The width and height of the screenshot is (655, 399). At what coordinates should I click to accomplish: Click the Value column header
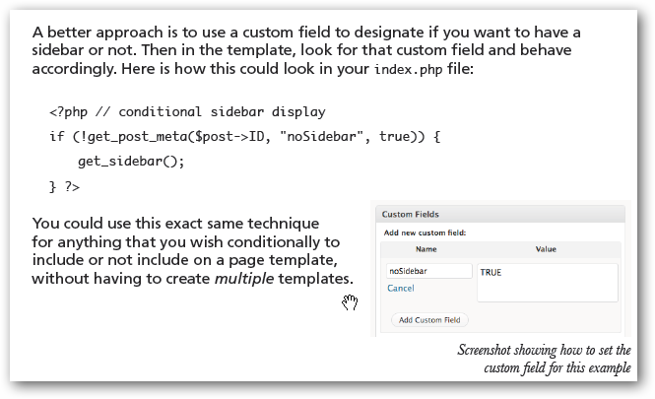[x=545, y=250]
